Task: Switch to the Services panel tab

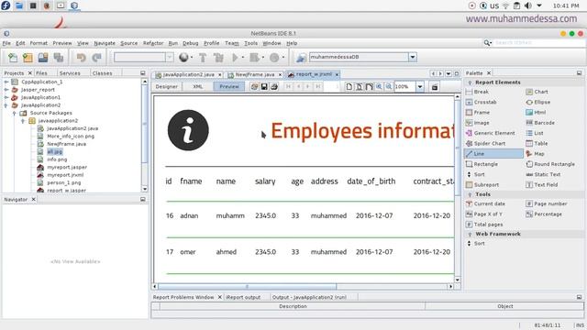Action: point(70,73)
